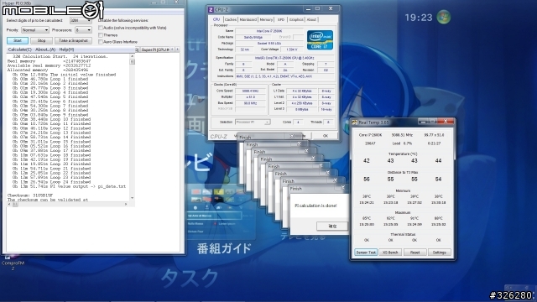
Task: Switch to the SPD tab in CPU-Z
Action: 281,20
